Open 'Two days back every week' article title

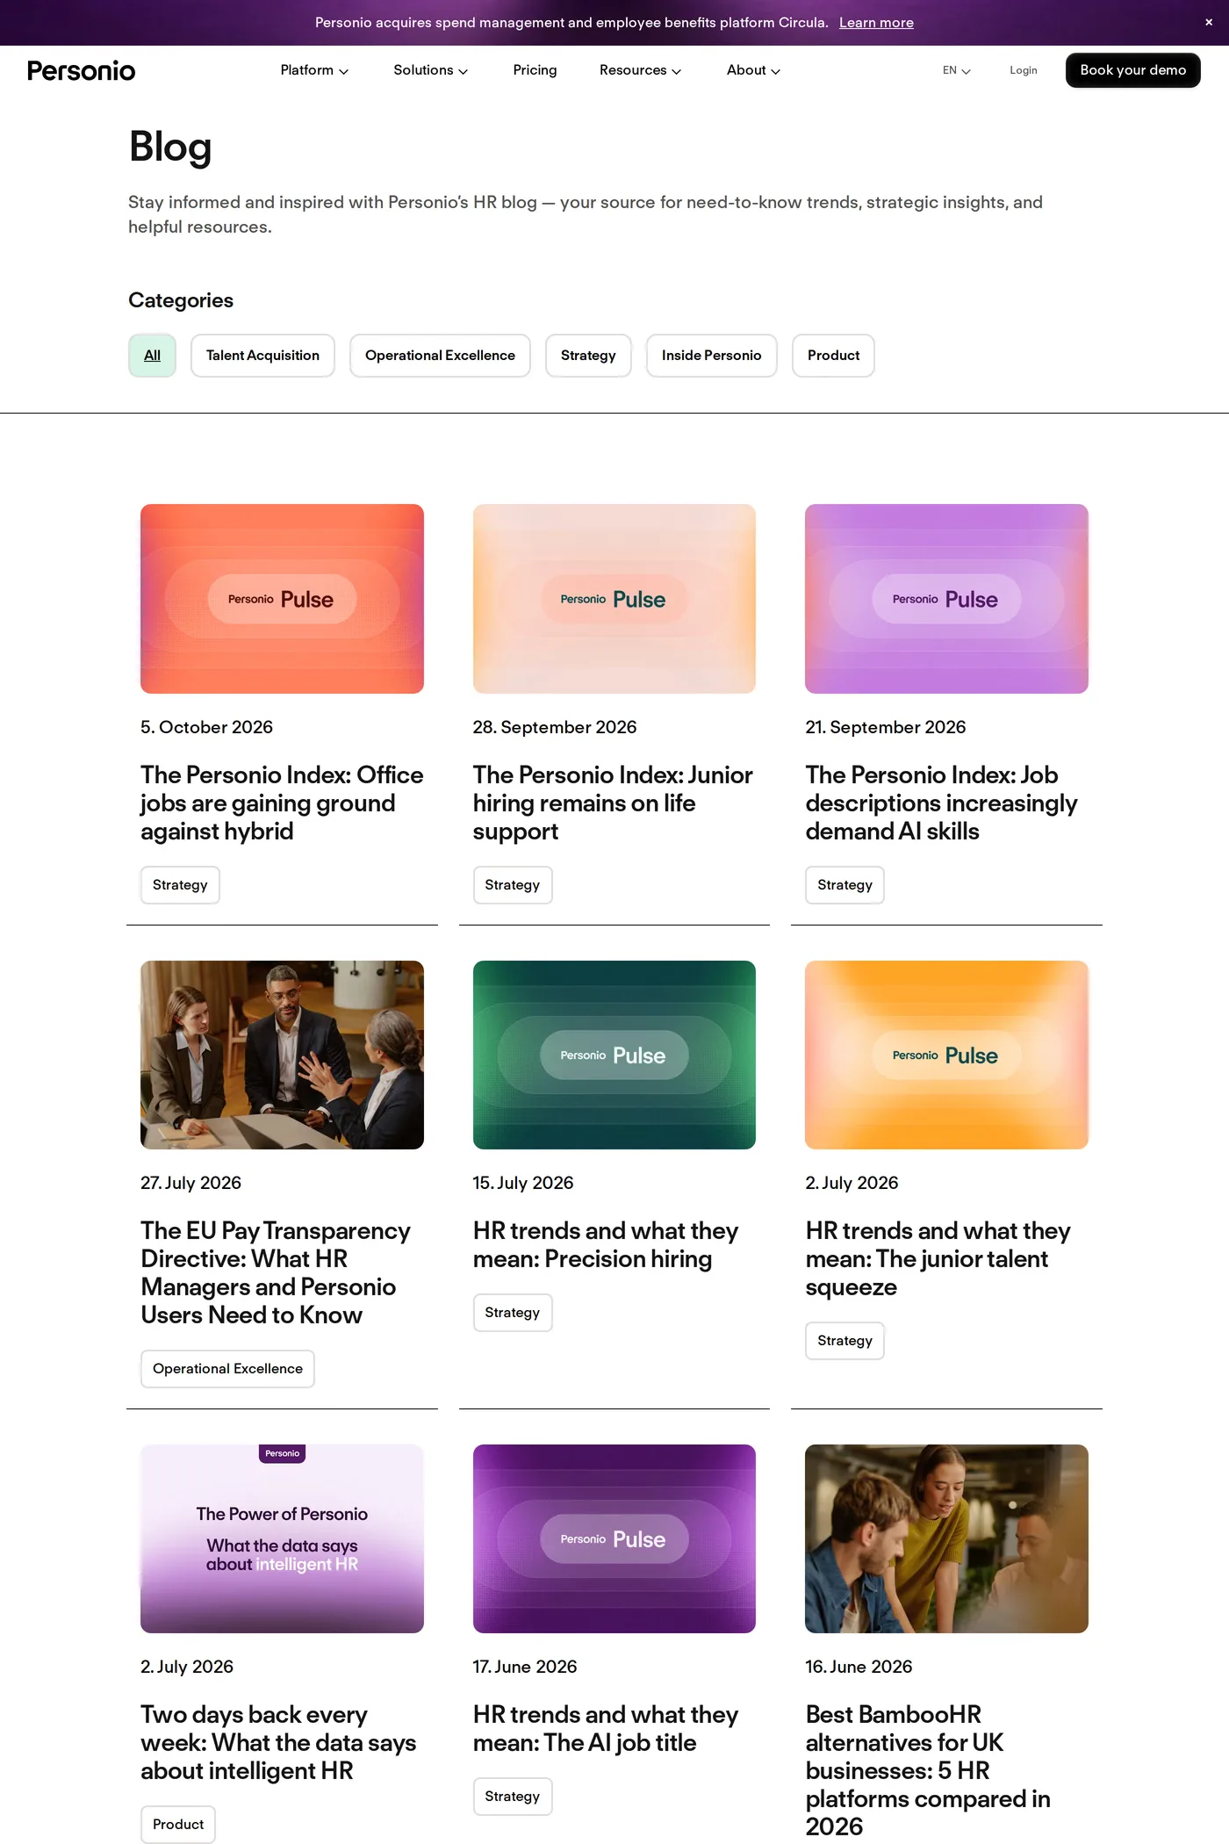coord(278,1743)
